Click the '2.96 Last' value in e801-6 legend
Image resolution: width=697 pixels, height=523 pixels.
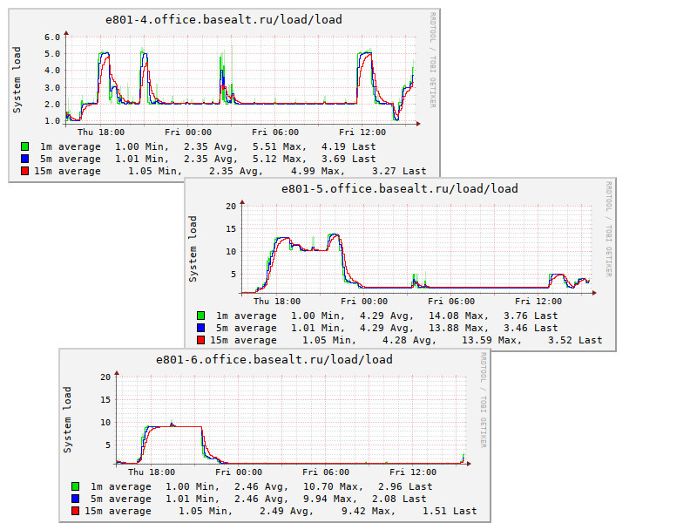coord(405,486)
